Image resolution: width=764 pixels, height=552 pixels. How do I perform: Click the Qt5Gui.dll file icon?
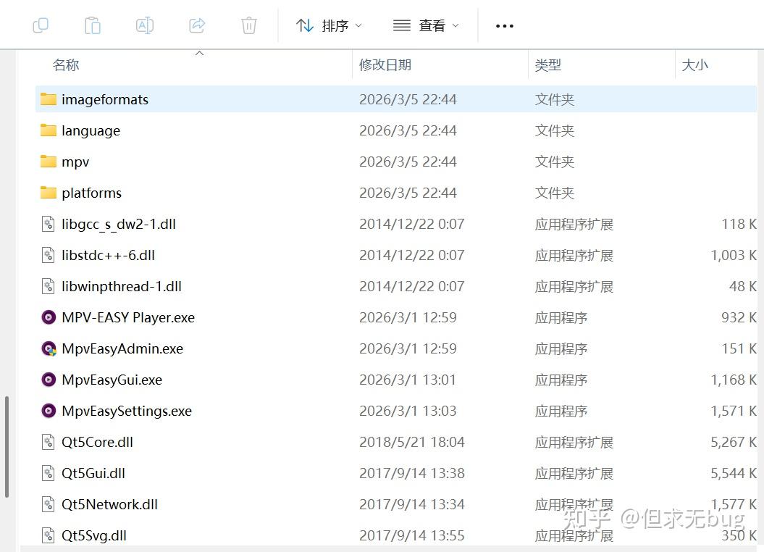tap(49, 474)
